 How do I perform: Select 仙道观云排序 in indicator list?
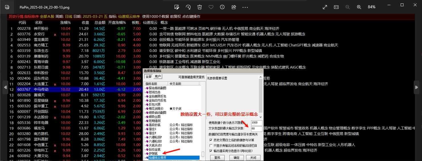pyautogui.click(x=174, y=158)
